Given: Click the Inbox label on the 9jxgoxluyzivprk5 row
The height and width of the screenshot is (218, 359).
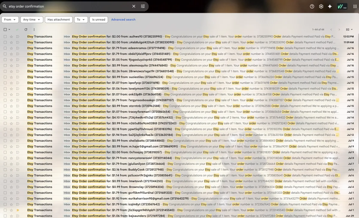Looking at the screenshot, I should tap(67, 60).
